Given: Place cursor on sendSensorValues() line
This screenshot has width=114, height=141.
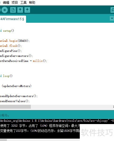Looking at the screenshot, I should 15,101.
